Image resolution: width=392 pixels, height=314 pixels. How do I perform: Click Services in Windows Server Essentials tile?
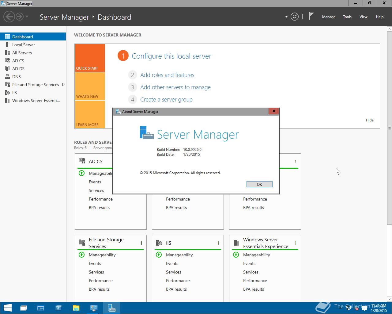(x=251, y=272)
